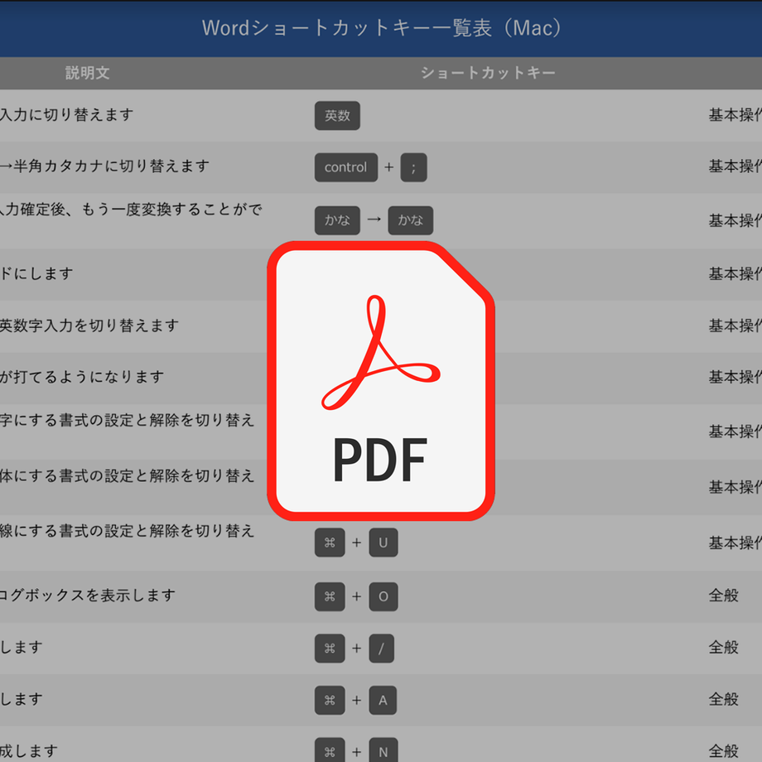Click "全般" in the ⌘ + / row
This screenshot has height=762, width=762.
click(724, 647)
